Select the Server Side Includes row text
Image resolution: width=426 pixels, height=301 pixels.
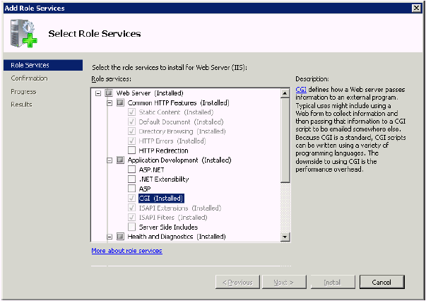[168, 227]
